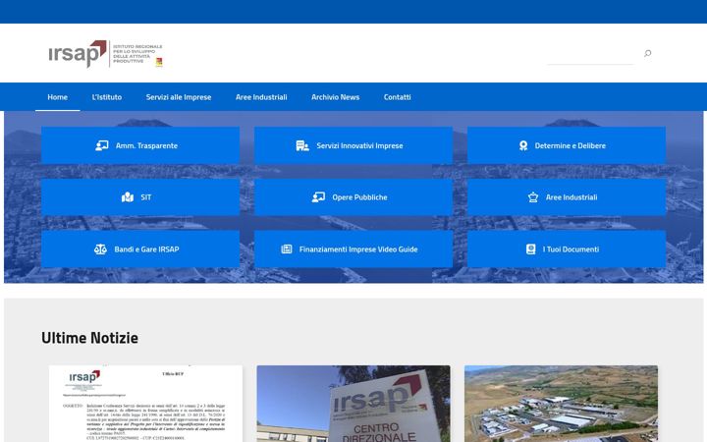707x442 pixels.
Task: Click the search magnifier icon
Action: tap(647, 53)
